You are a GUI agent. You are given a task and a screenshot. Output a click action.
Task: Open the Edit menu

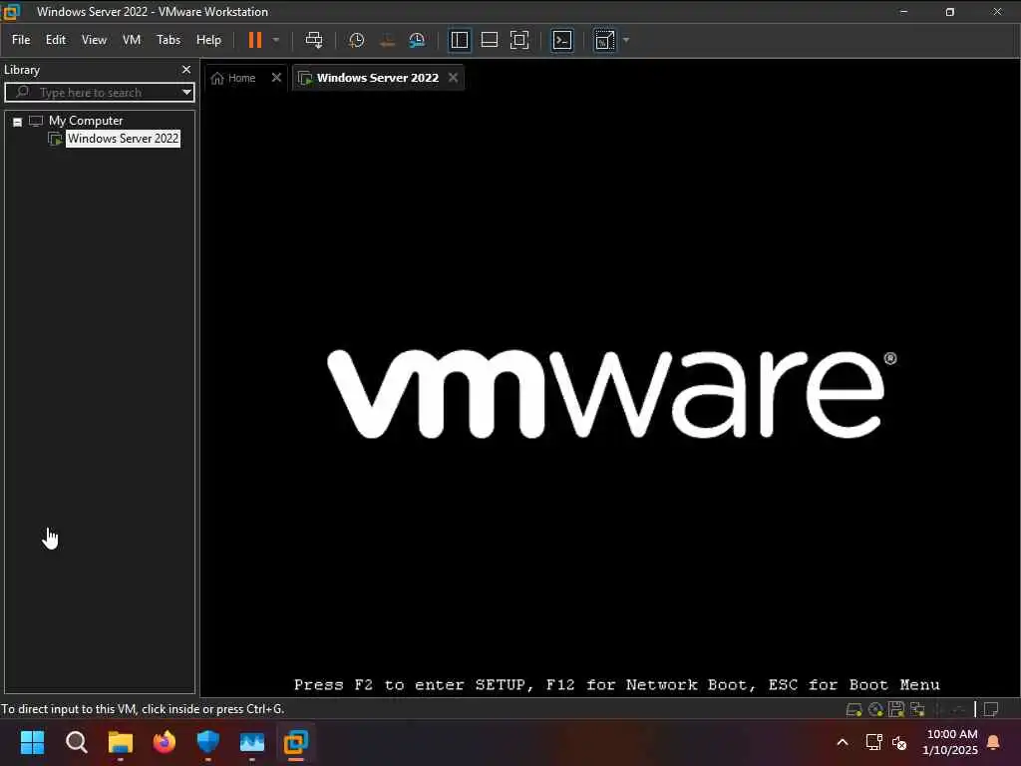click(x=56, y=40)
